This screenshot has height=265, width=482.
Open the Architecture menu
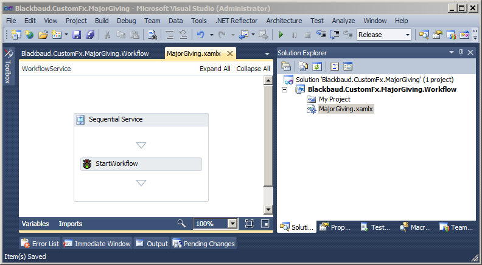[284, 20]
